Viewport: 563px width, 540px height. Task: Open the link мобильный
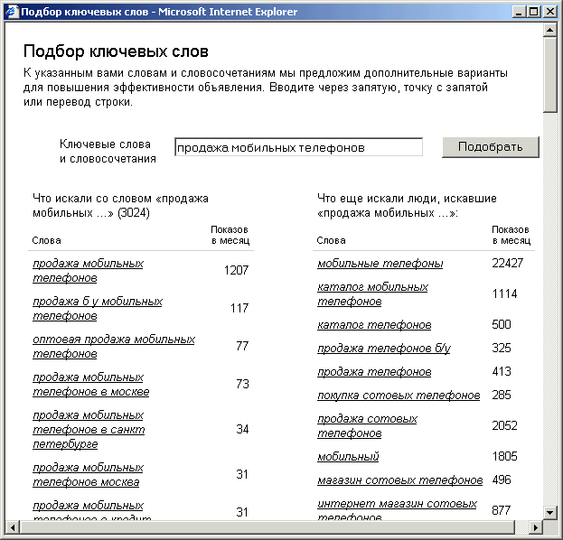(x=348, y=457)
